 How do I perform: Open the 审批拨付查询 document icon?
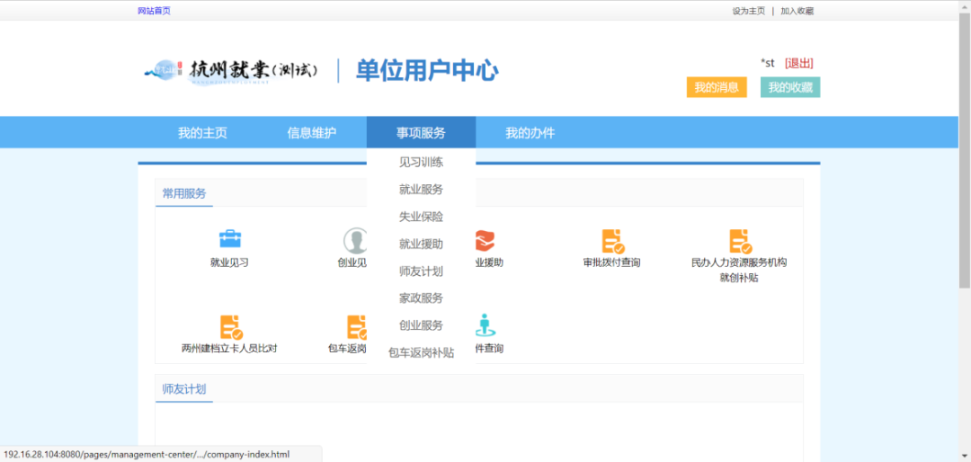click(x=612, y=241)
